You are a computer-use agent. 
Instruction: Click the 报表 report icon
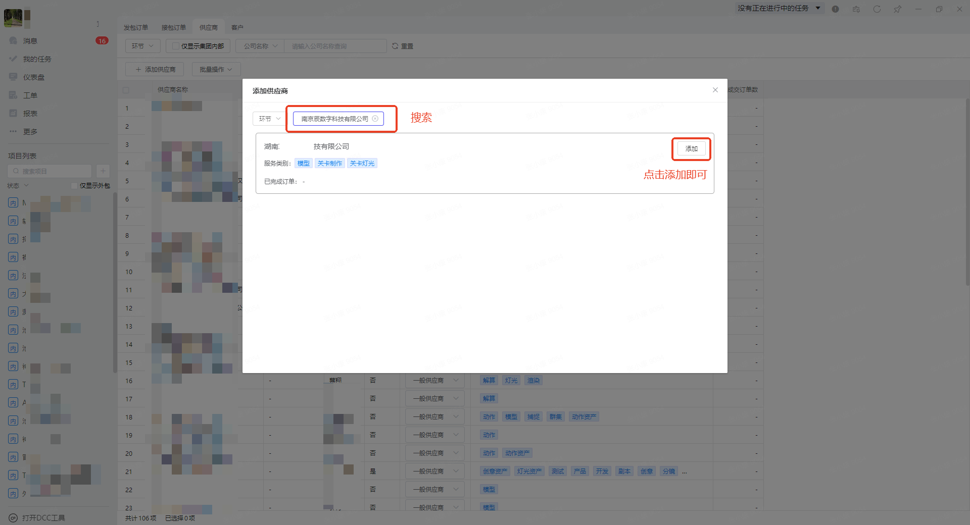13,114
